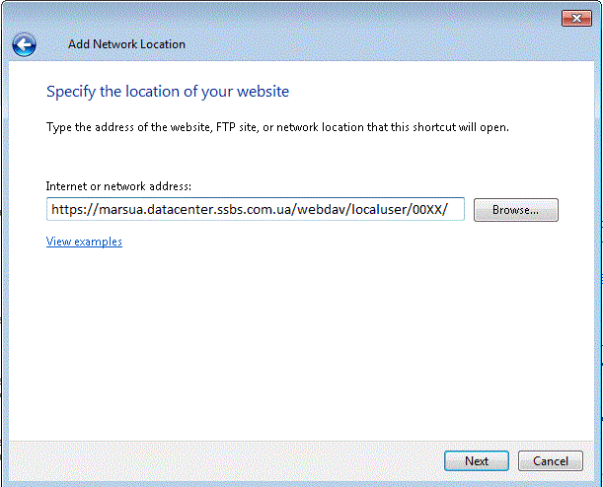
Task: Click the Browse... button
Action: coord(515,210)
